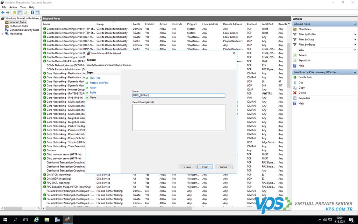Click Export List... in the Actions pane

click(305, 60)
